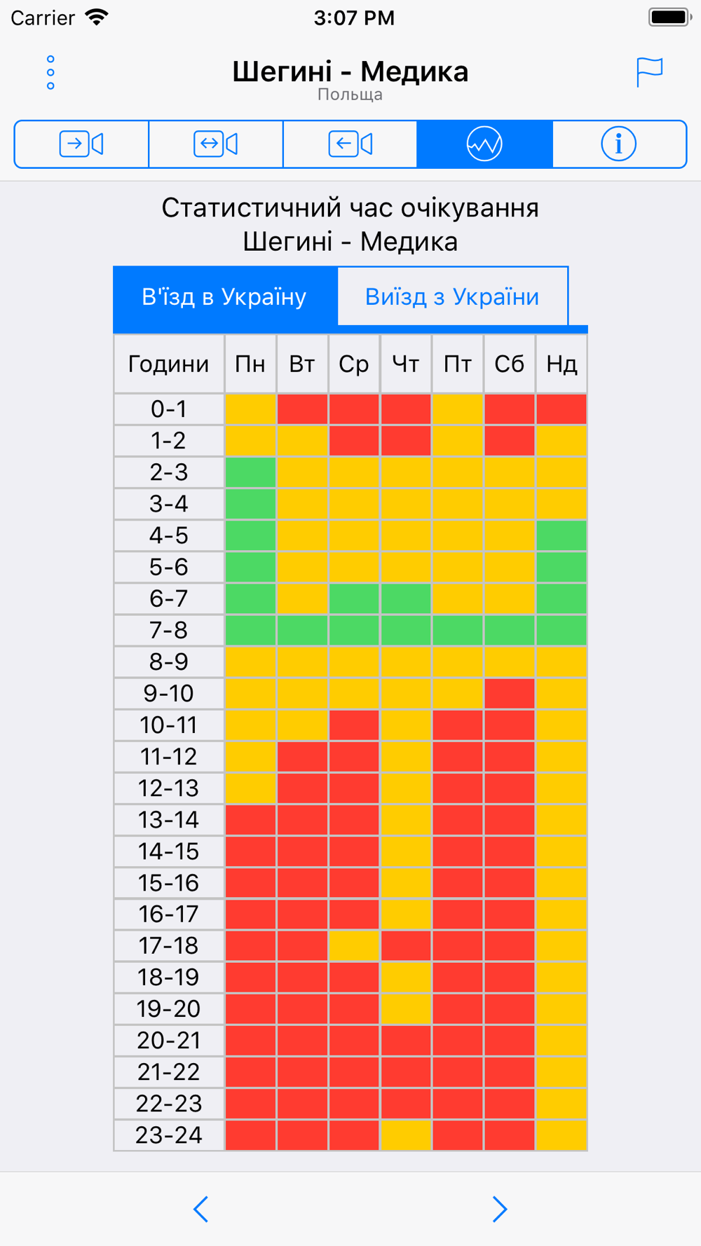701x1246 pixels.
Task: Switch to "В'їзд в Україну" tab
Action: click(224, 297)
